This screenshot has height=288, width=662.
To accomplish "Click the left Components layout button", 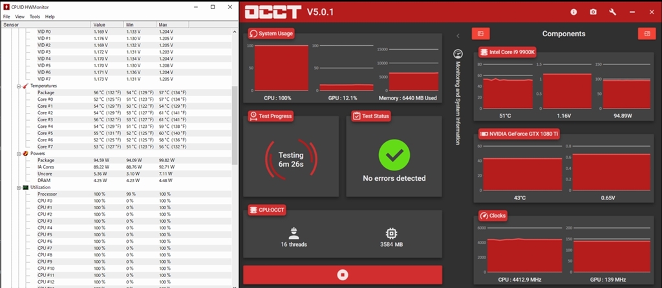I will click(480, 34).
